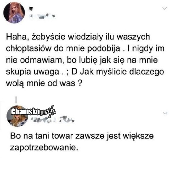Click the "; D" emoticon in the post
The image size is (184, 174).
(x=71, y=72)
